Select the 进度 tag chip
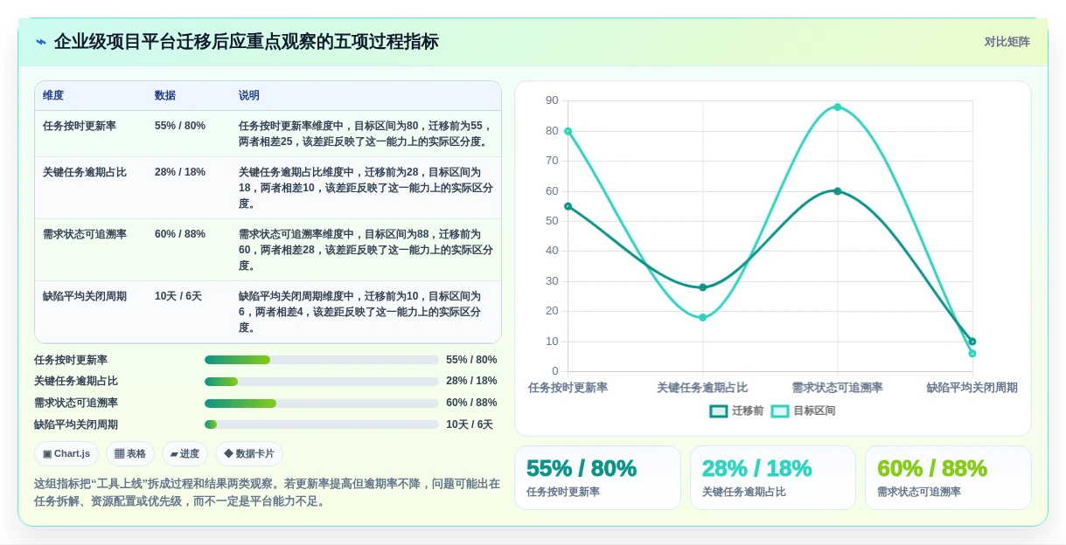The width and height of the screenshot is (1066, 545). coord(185,454)
